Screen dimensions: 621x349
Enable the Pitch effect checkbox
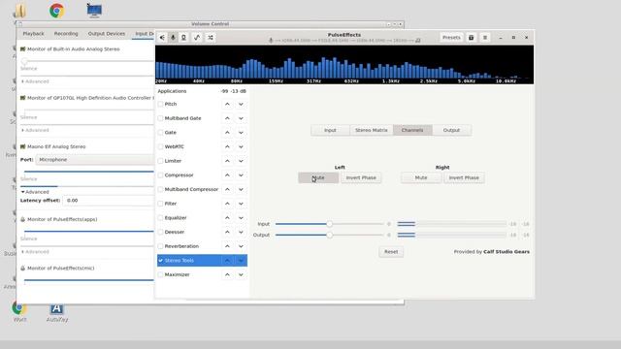[160, 104]
